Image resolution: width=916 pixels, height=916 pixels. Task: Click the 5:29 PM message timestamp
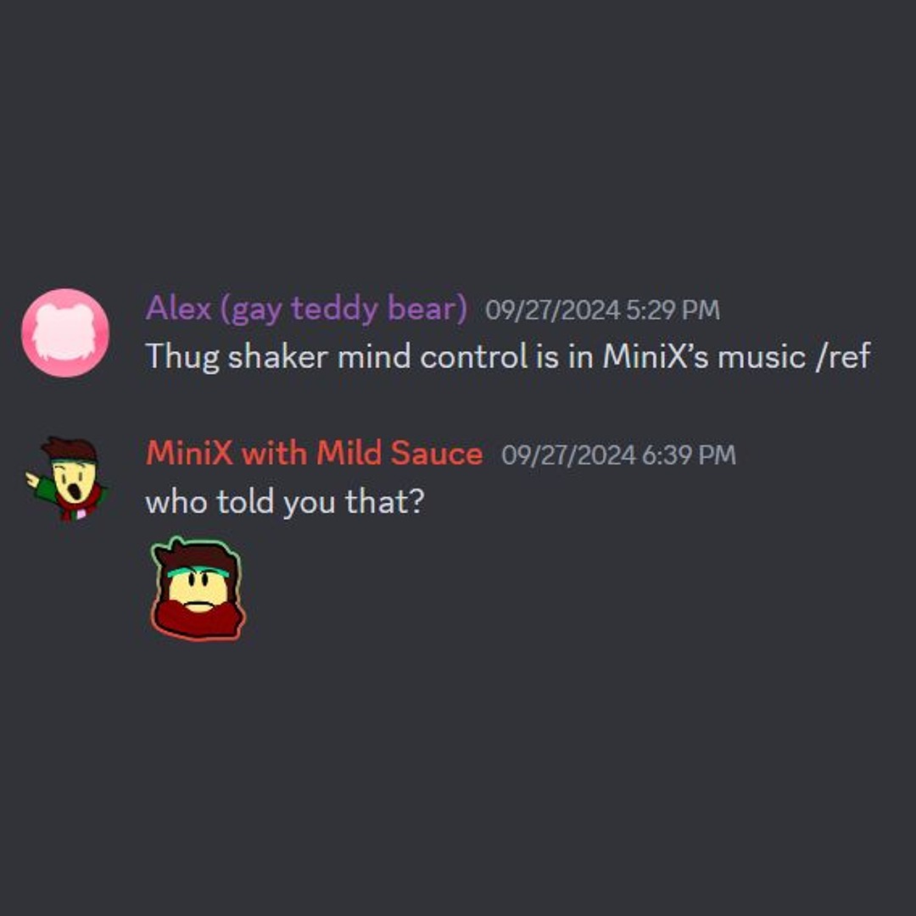(x=673, y=310)
